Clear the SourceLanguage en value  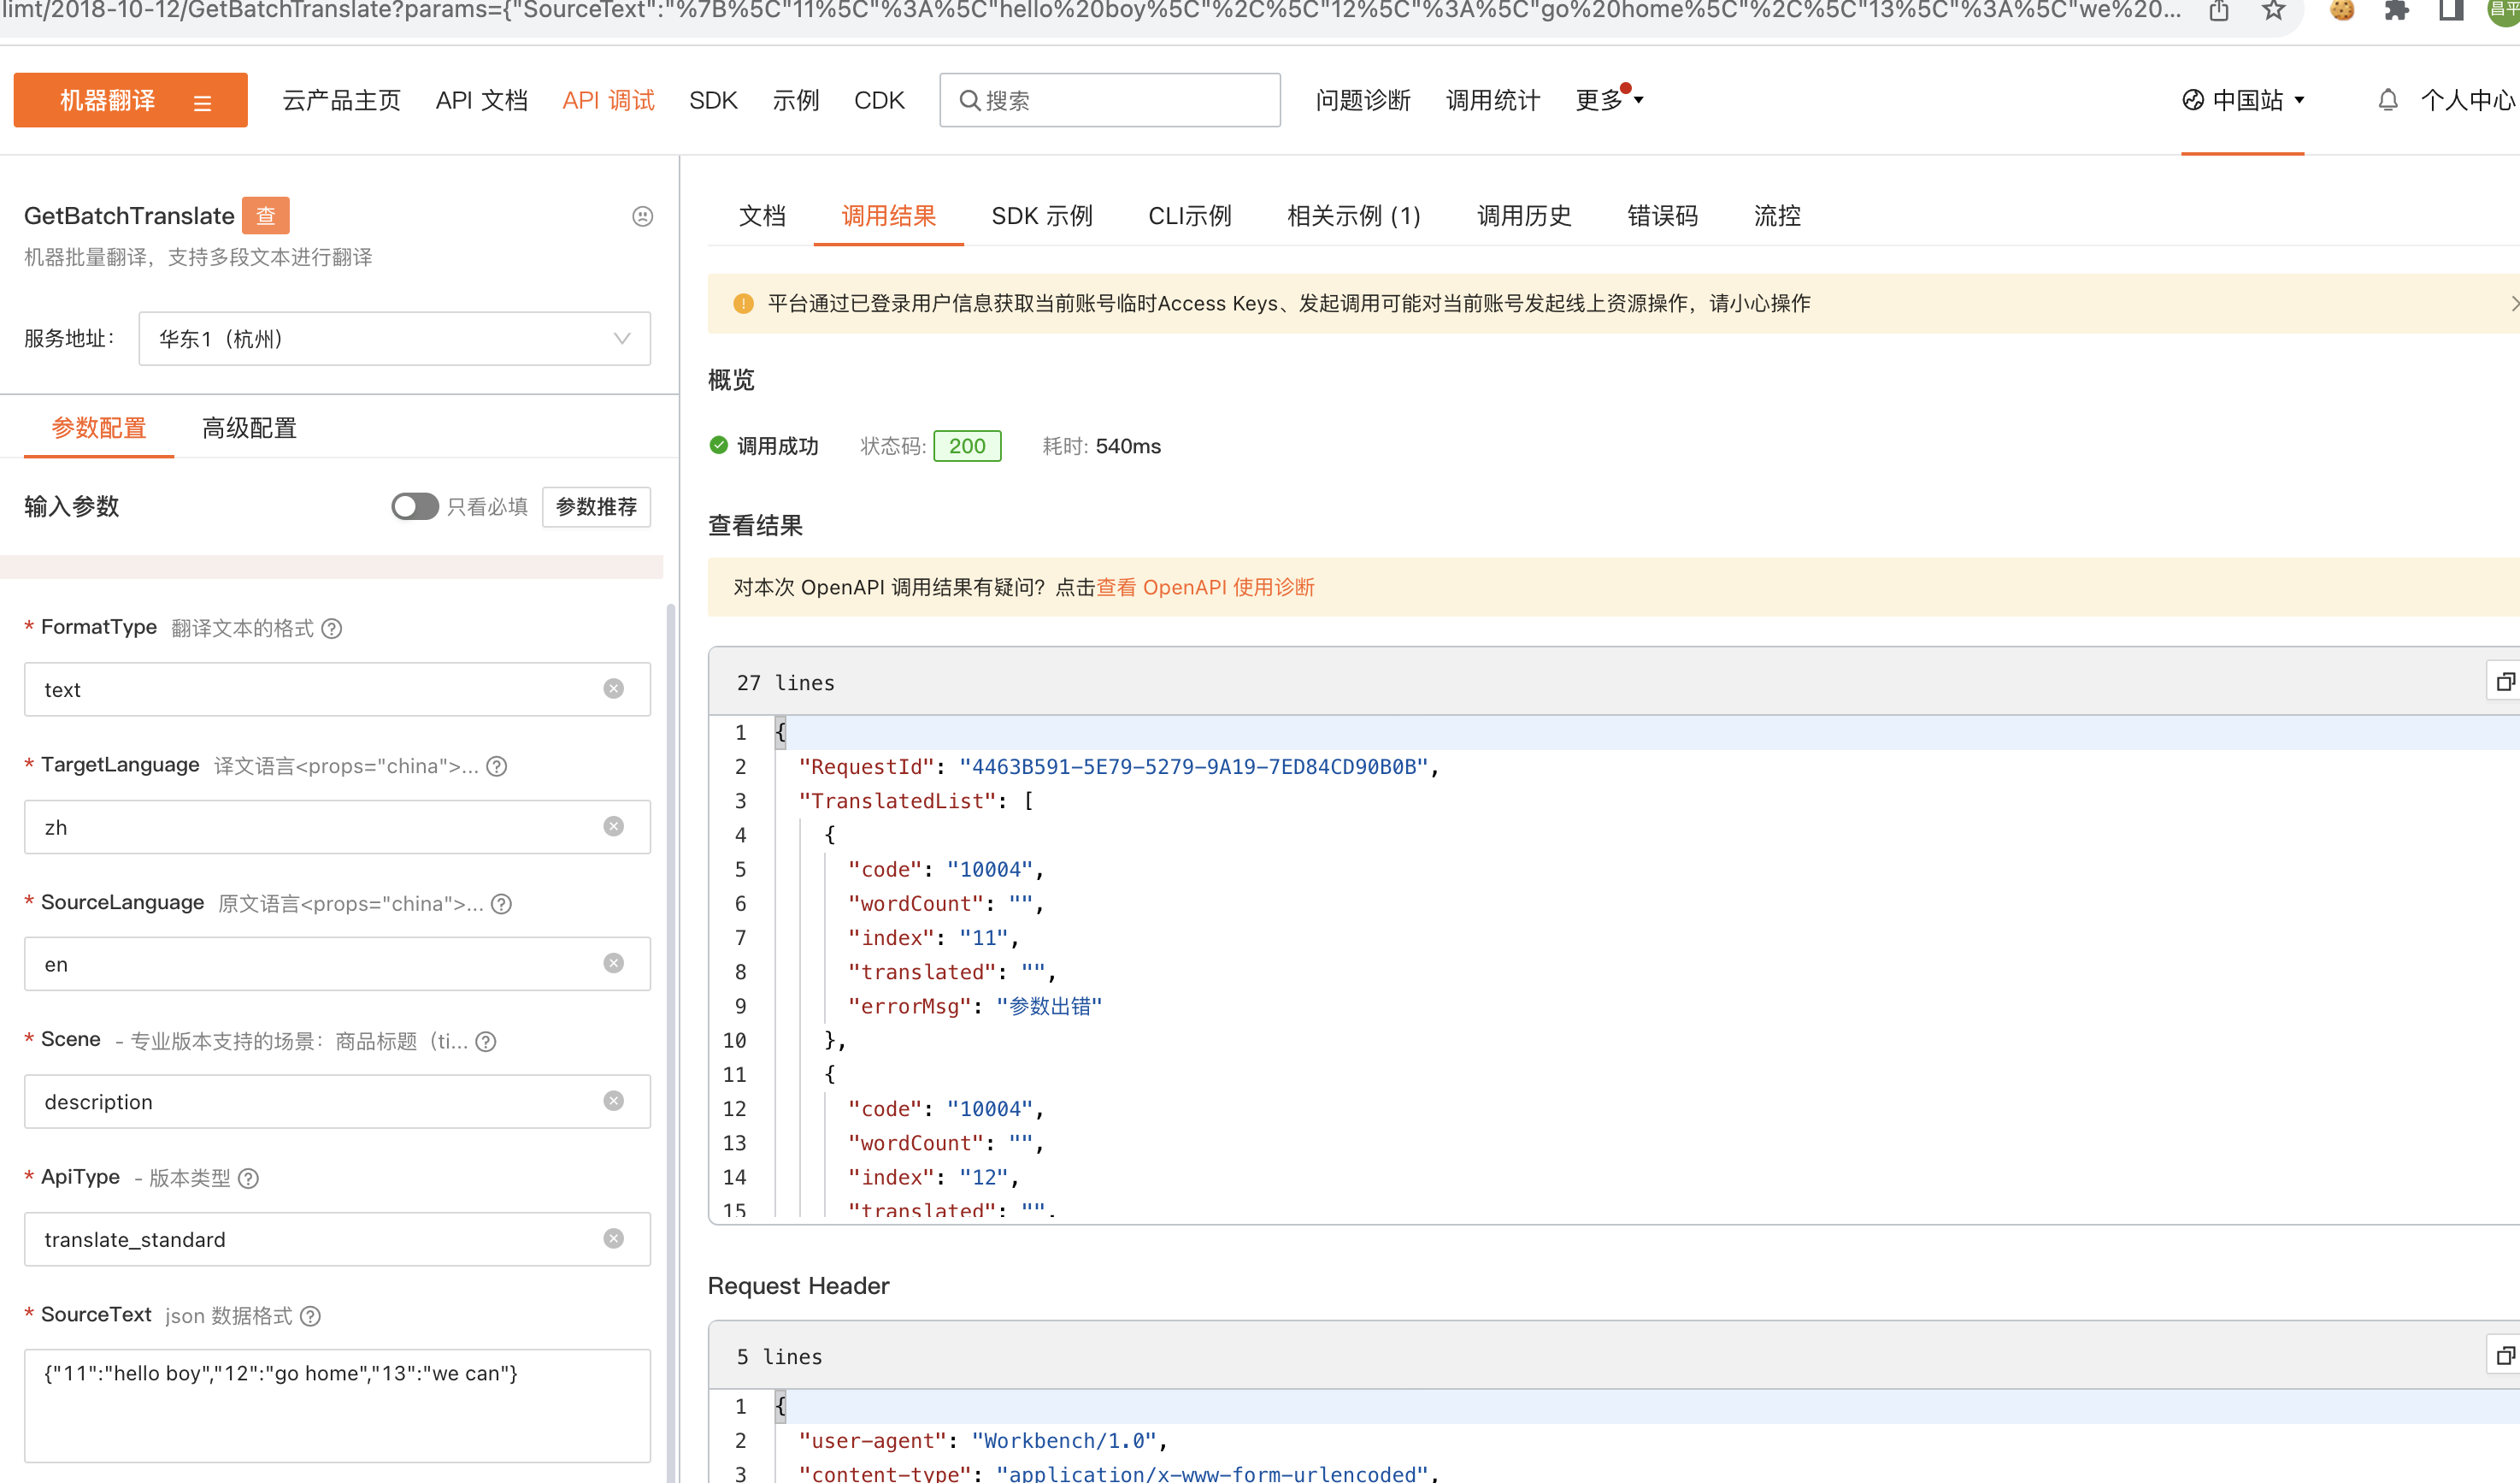(x=614, y=963)
